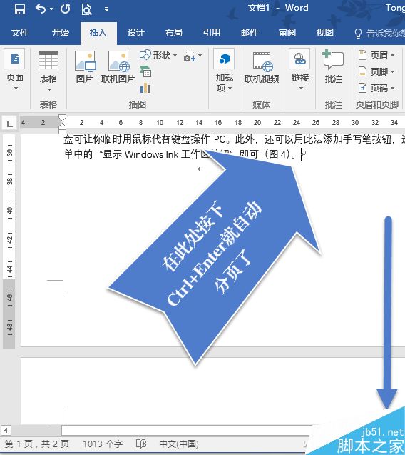Open the 文件 menu tab

[x=20, y=33]
